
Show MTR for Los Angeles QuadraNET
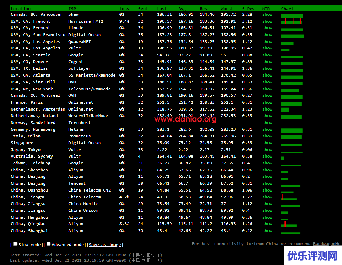coord(267,42)
